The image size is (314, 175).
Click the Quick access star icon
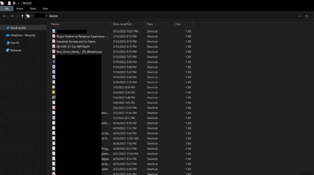pos(8,28)
